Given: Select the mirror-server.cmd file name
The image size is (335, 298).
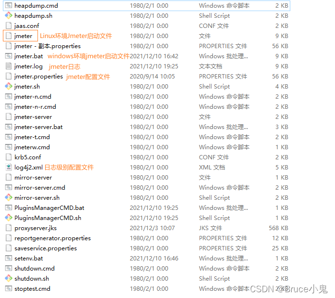Looking at the screenshot, I should point(40,188).
